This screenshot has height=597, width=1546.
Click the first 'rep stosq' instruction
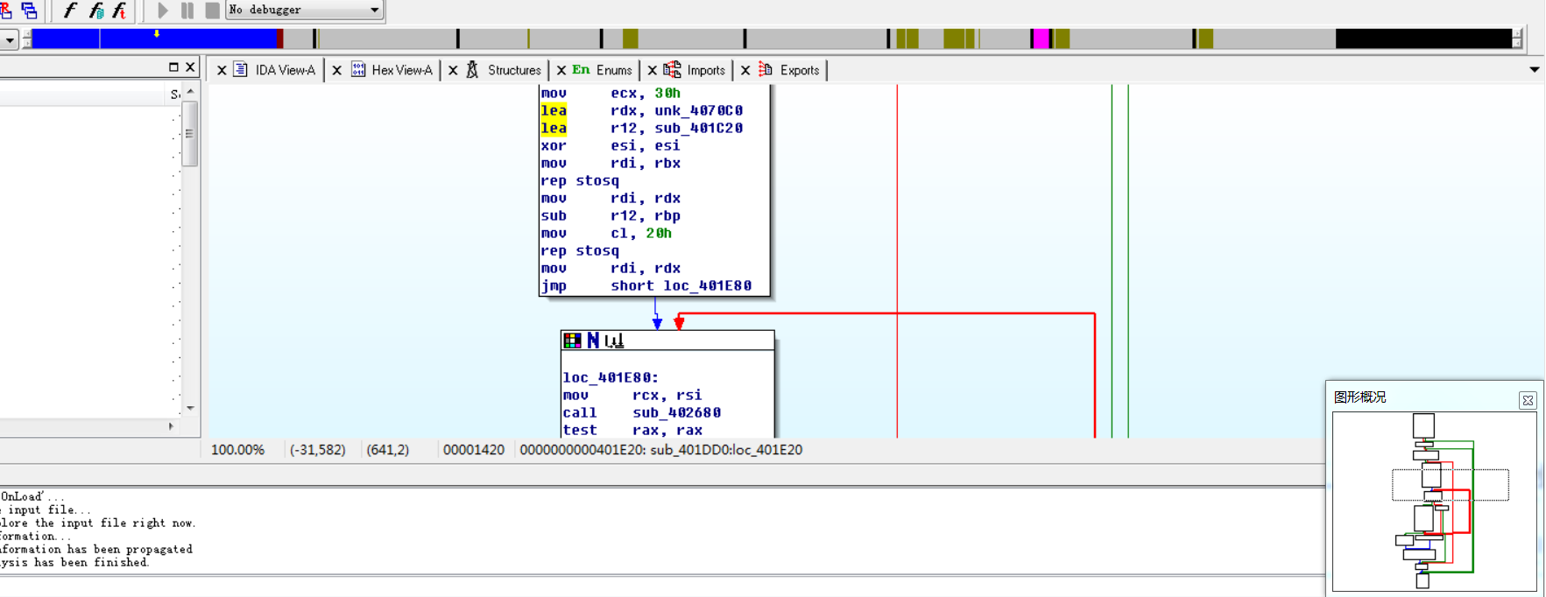580,180
